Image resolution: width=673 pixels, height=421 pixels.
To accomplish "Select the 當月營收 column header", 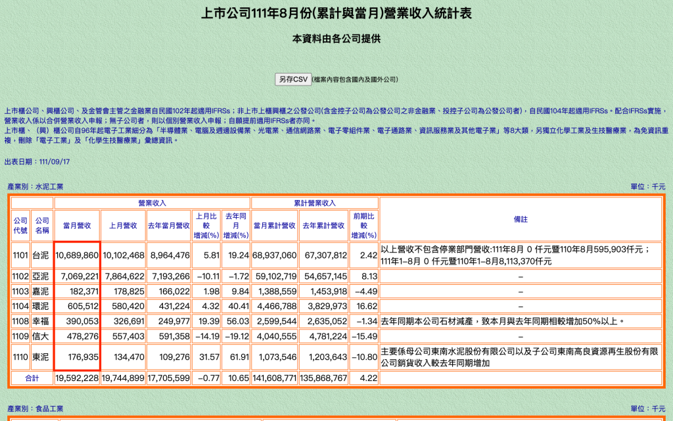I will 78,226.
